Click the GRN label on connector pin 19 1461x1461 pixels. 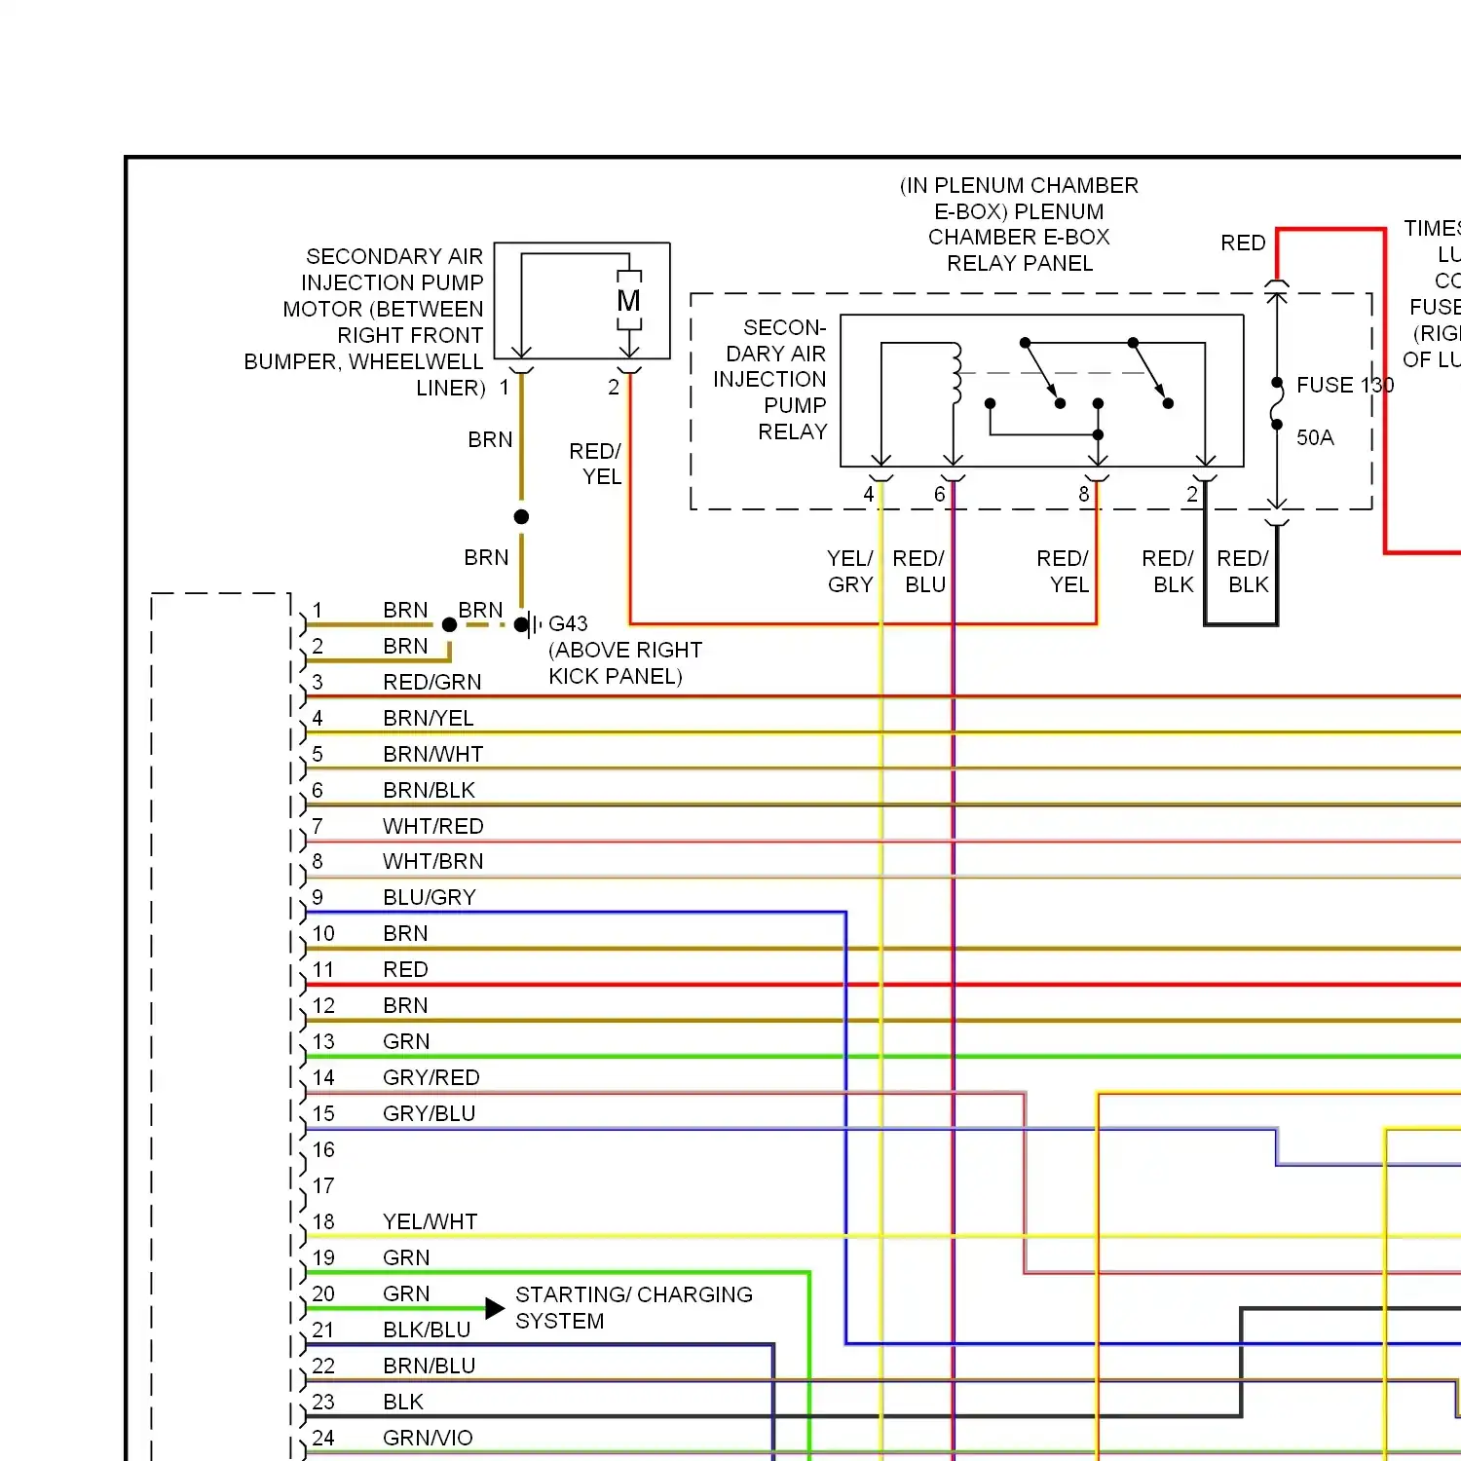click(406, 1257)
